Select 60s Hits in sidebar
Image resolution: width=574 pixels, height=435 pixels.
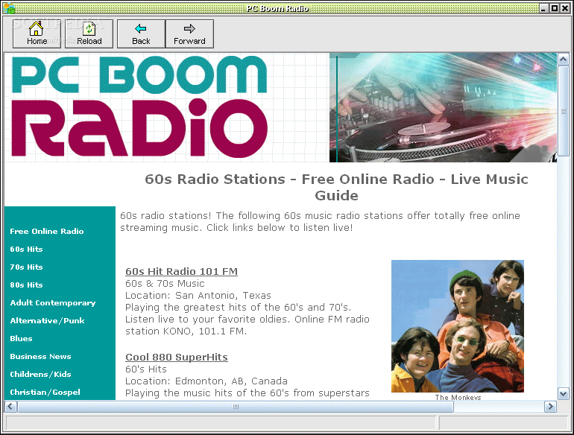[26, 249]
